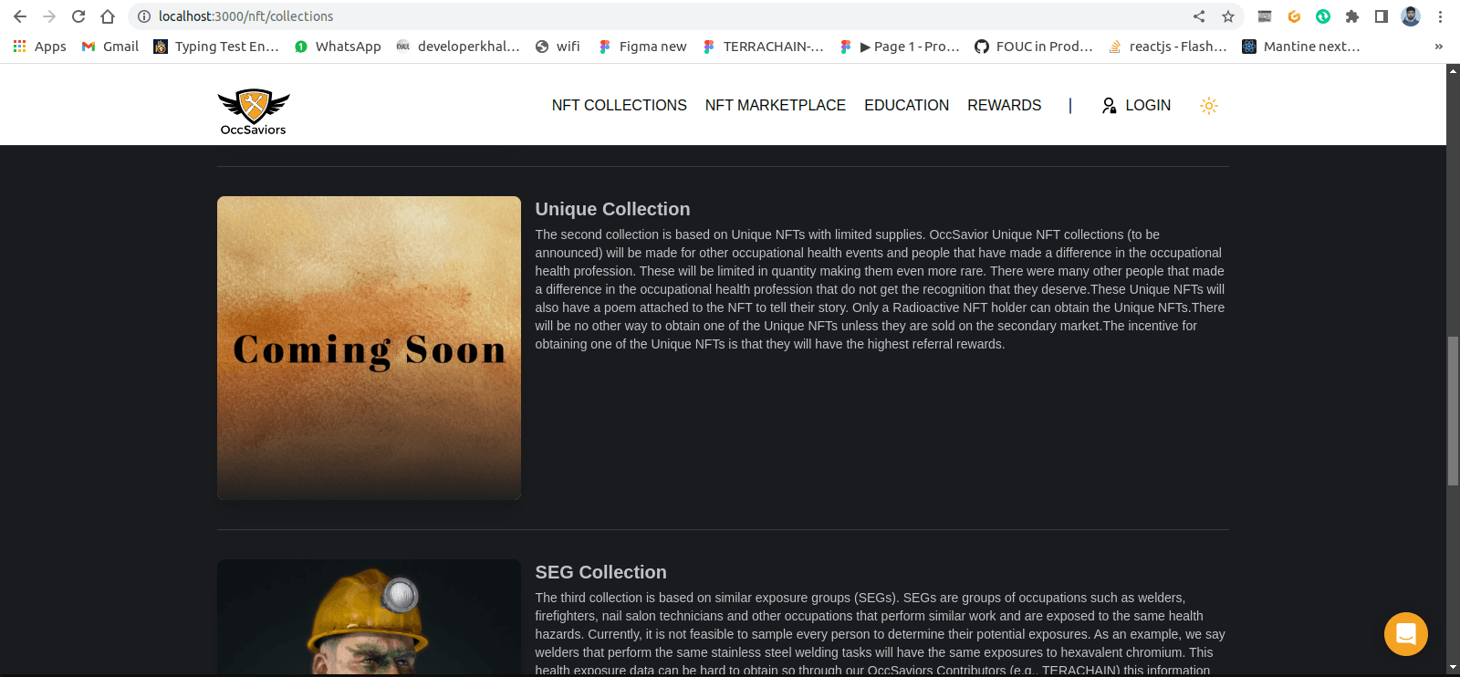Open the TERRACHAIN bookmark
This screenshot has width=1460, height=677.
coord(763,47)
